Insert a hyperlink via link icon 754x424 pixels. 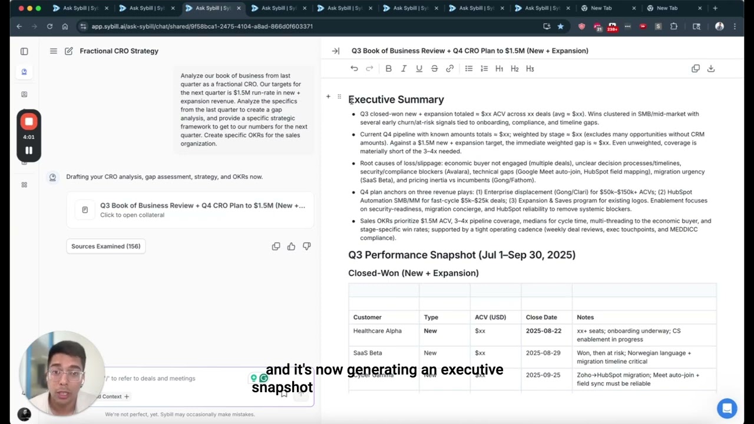(449, 68)
